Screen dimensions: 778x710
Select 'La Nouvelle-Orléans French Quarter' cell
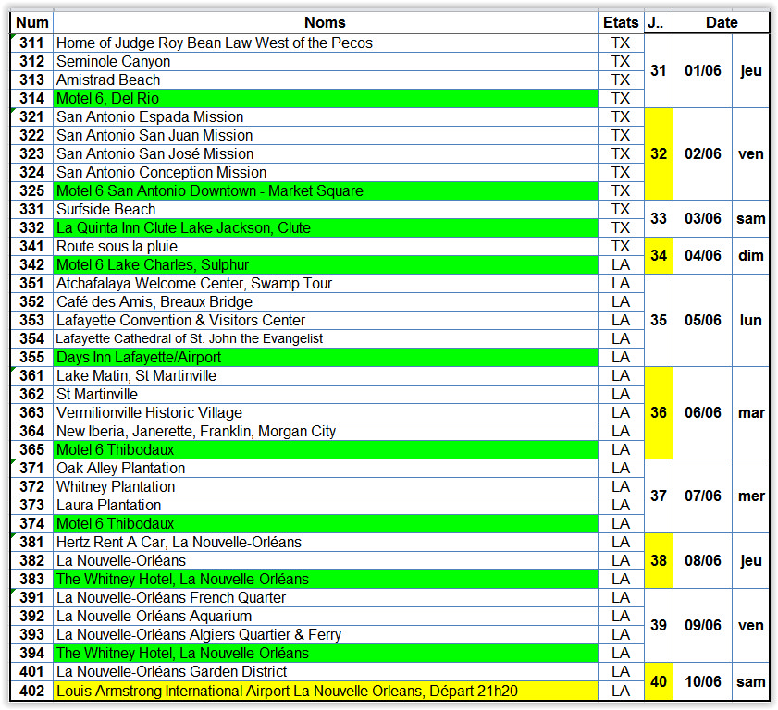pos(326,597)
